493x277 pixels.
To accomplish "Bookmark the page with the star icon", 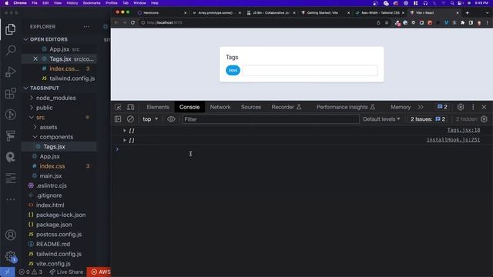I will (387, 22).
